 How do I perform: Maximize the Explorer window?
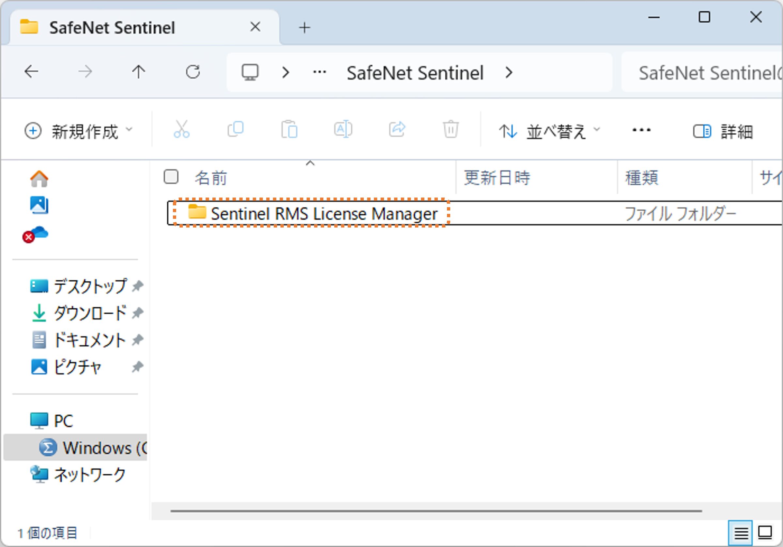tap(705, 17)
